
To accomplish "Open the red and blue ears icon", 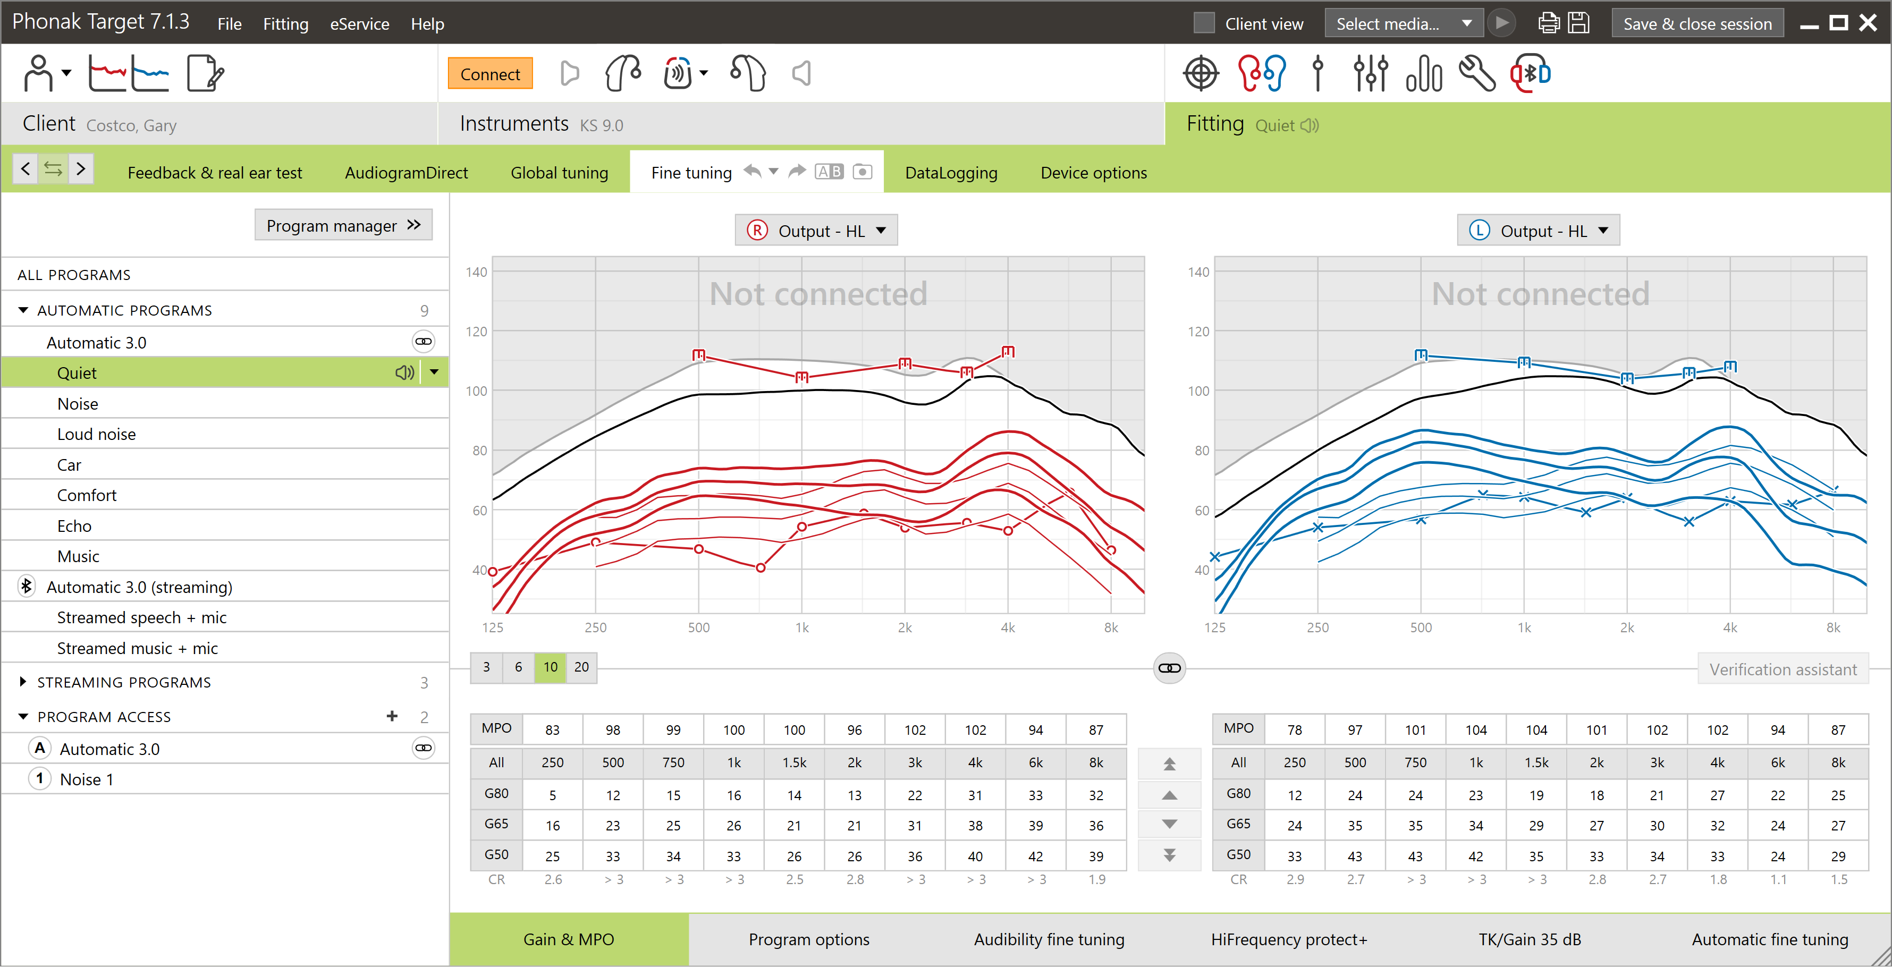I will [1261, 73].
